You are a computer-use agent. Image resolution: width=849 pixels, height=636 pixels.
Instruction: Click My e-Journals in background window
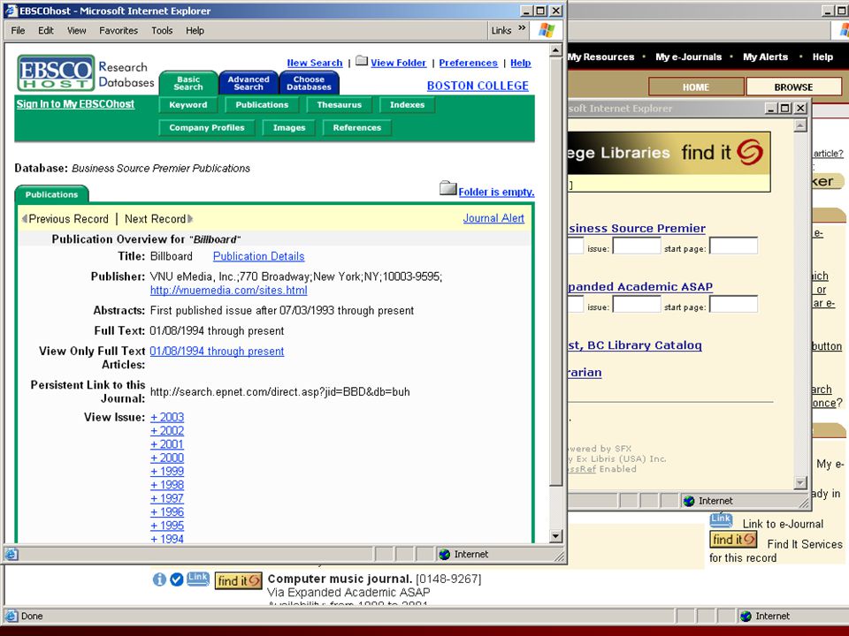pos(688,57)
